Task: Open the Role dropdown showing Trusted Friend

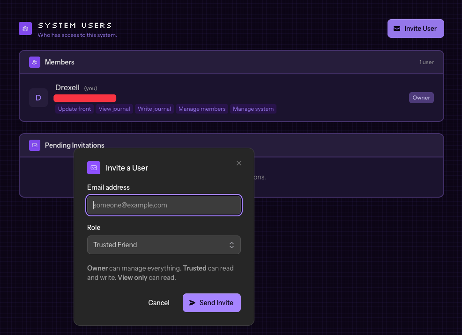Action: [164, 245]
